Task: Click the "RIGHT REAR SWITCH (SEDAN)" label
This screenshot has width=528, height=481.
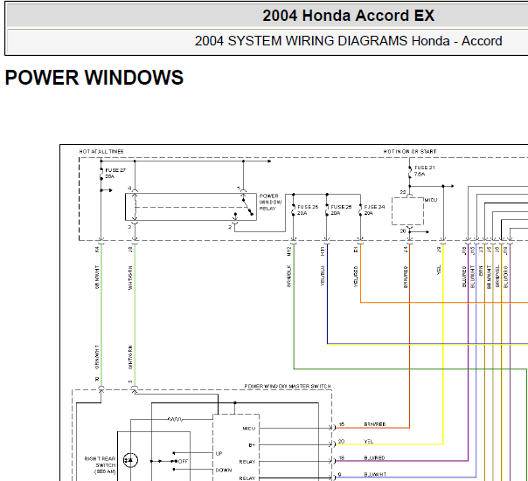Action: (100, 465)
